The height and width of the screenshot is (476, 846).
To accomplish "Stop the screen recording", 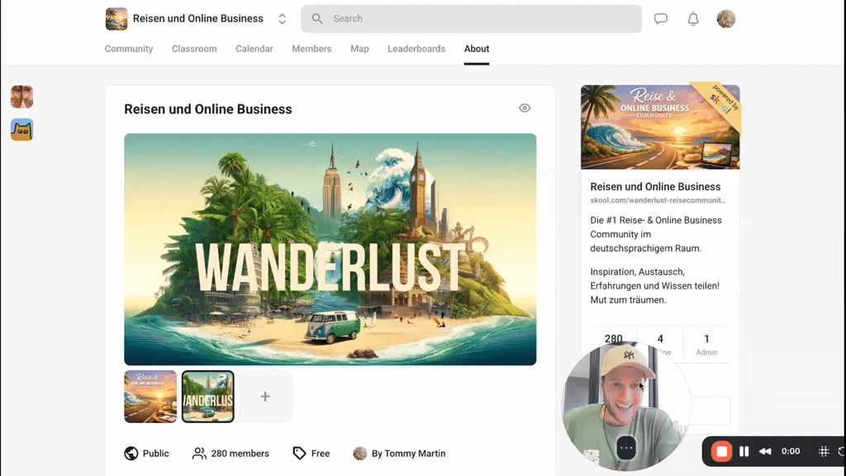I will (721, 451).
